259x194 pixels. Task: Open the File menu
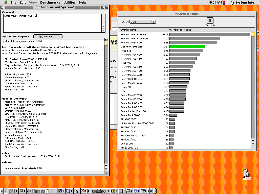[14, 2]
